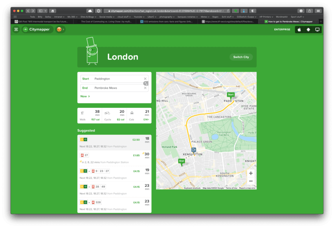Get the iOS app via Apple icon
The image size is (334, 228).
point(299,29)
